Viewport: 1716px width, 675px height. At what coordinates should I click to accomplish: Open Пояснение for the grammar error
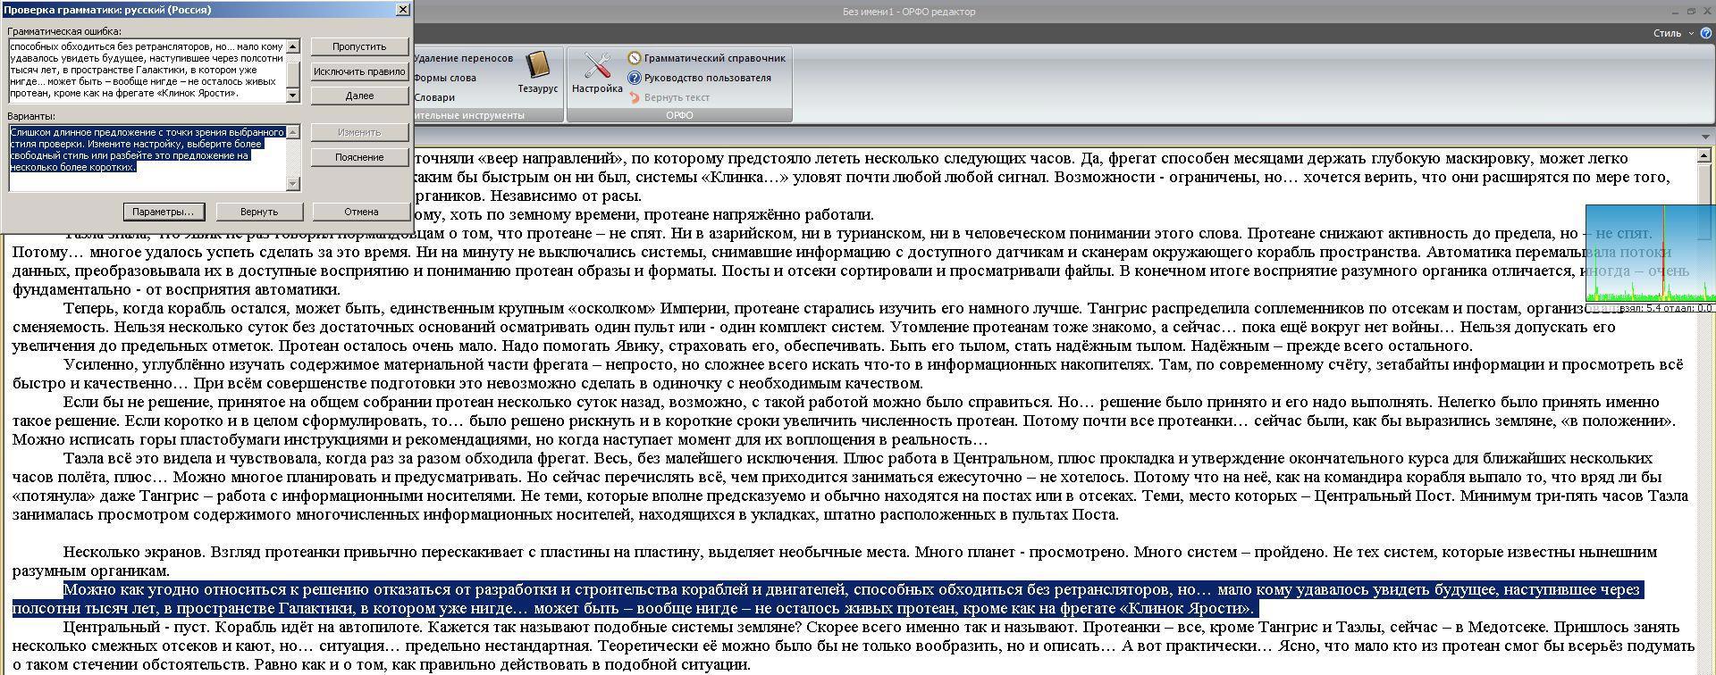pyautogui.click(x=359, y=157)
